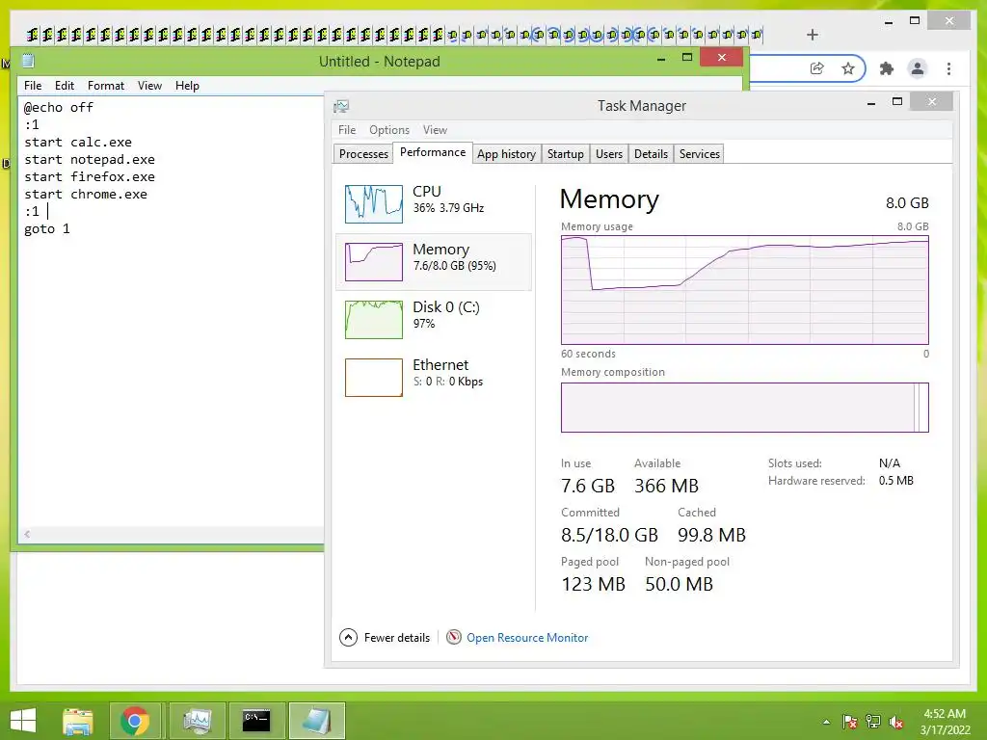
Task: Click Chrome share page icon
Action: [817, 68]
